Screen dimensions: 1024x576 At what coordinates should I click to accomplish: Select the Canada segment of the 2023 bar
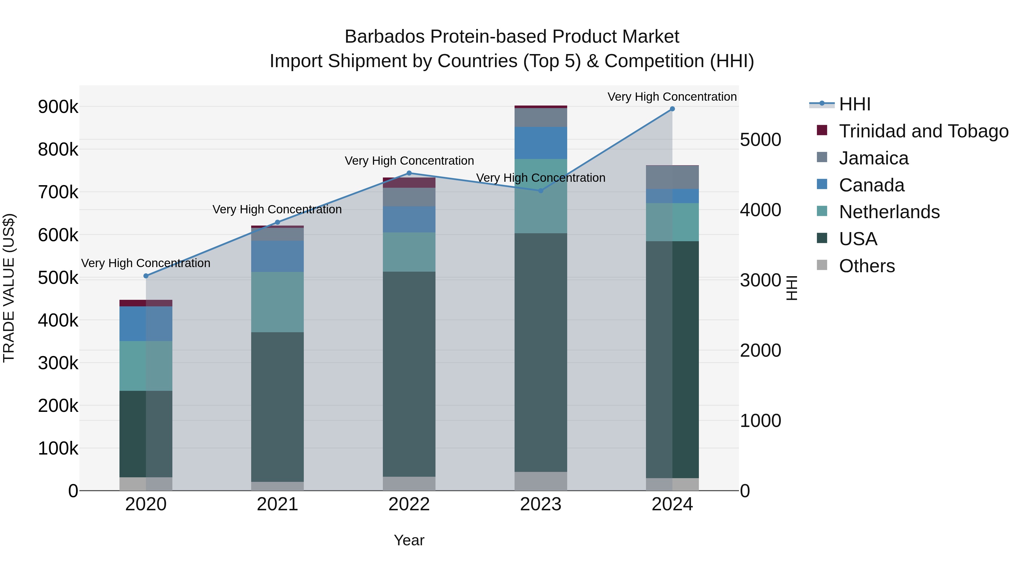click(541, 143)
